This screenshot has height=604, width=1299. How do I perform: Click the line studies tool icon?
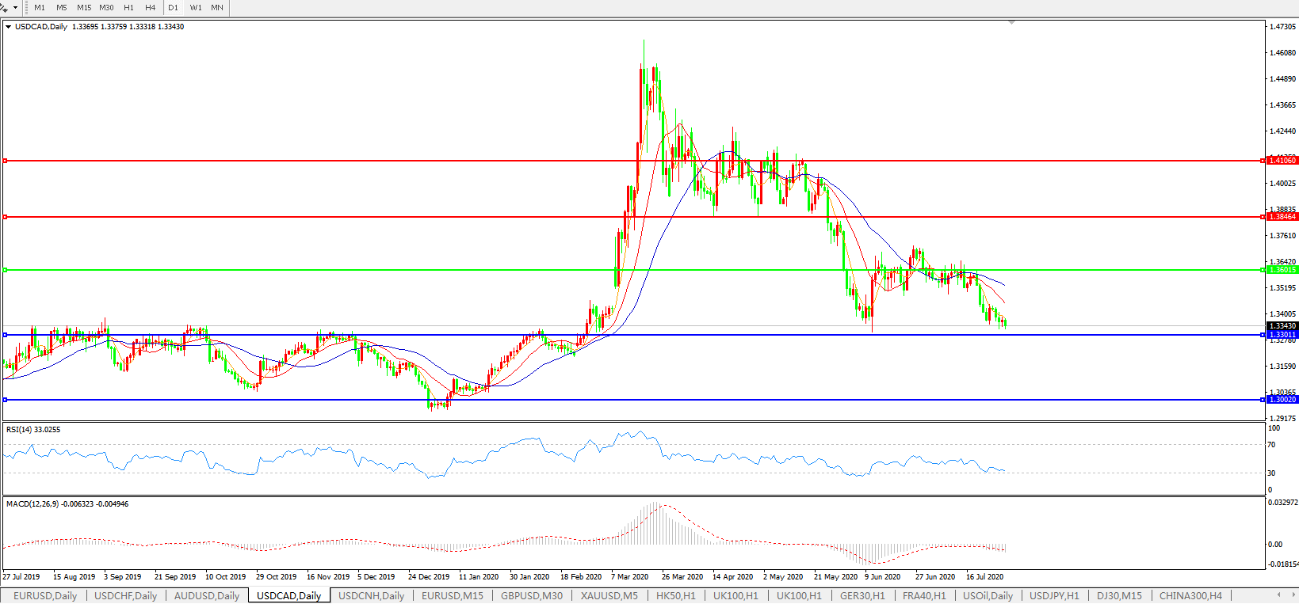coord(4,7)
